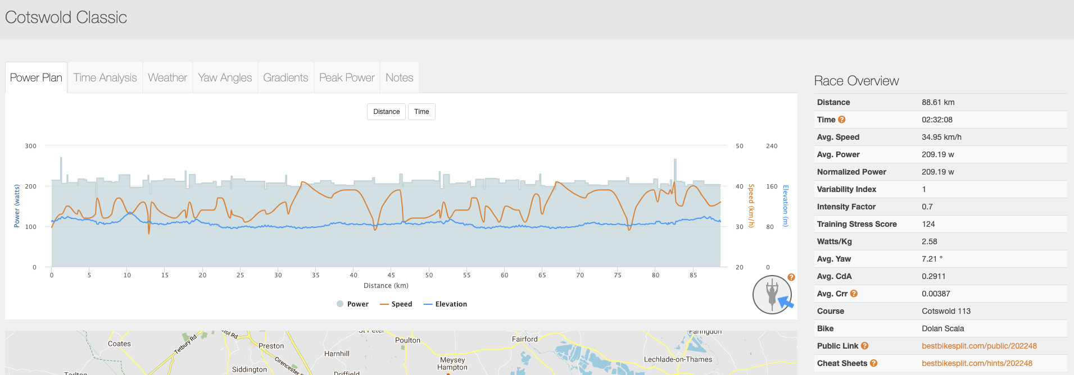Viewport: 1074px width, 375px height.
Task: Open the bestbikesplit.com/public/202248 link
Action: 979,346
